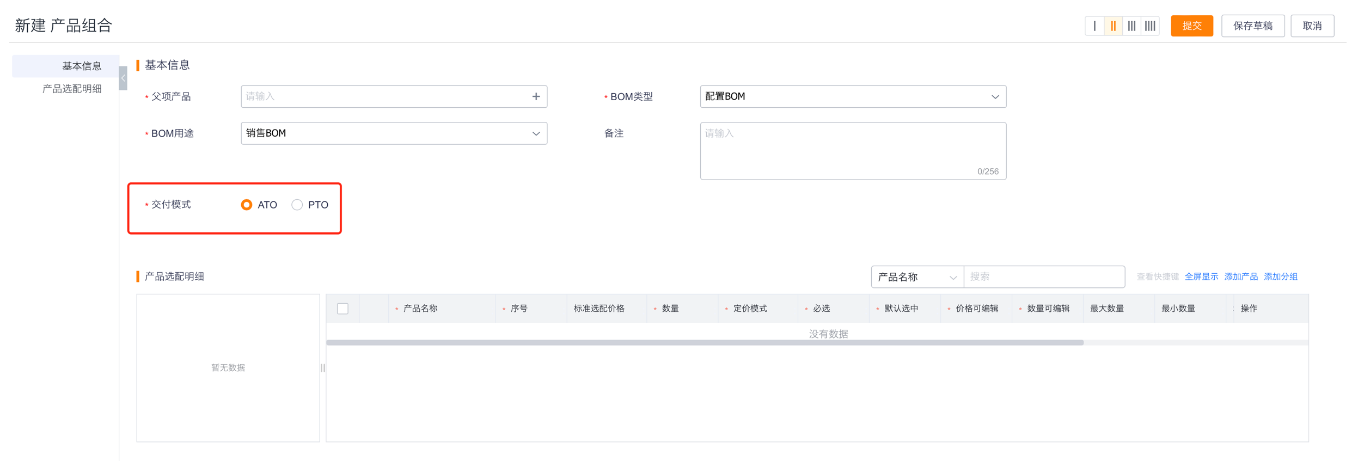Click the 添加产品 link

(x=1240, y=276)
